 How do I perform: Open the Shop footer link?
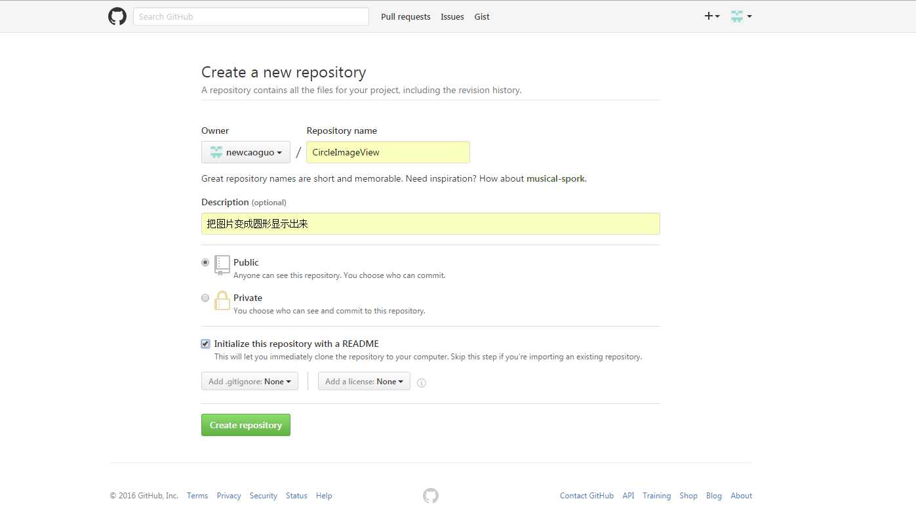point(688,496)
